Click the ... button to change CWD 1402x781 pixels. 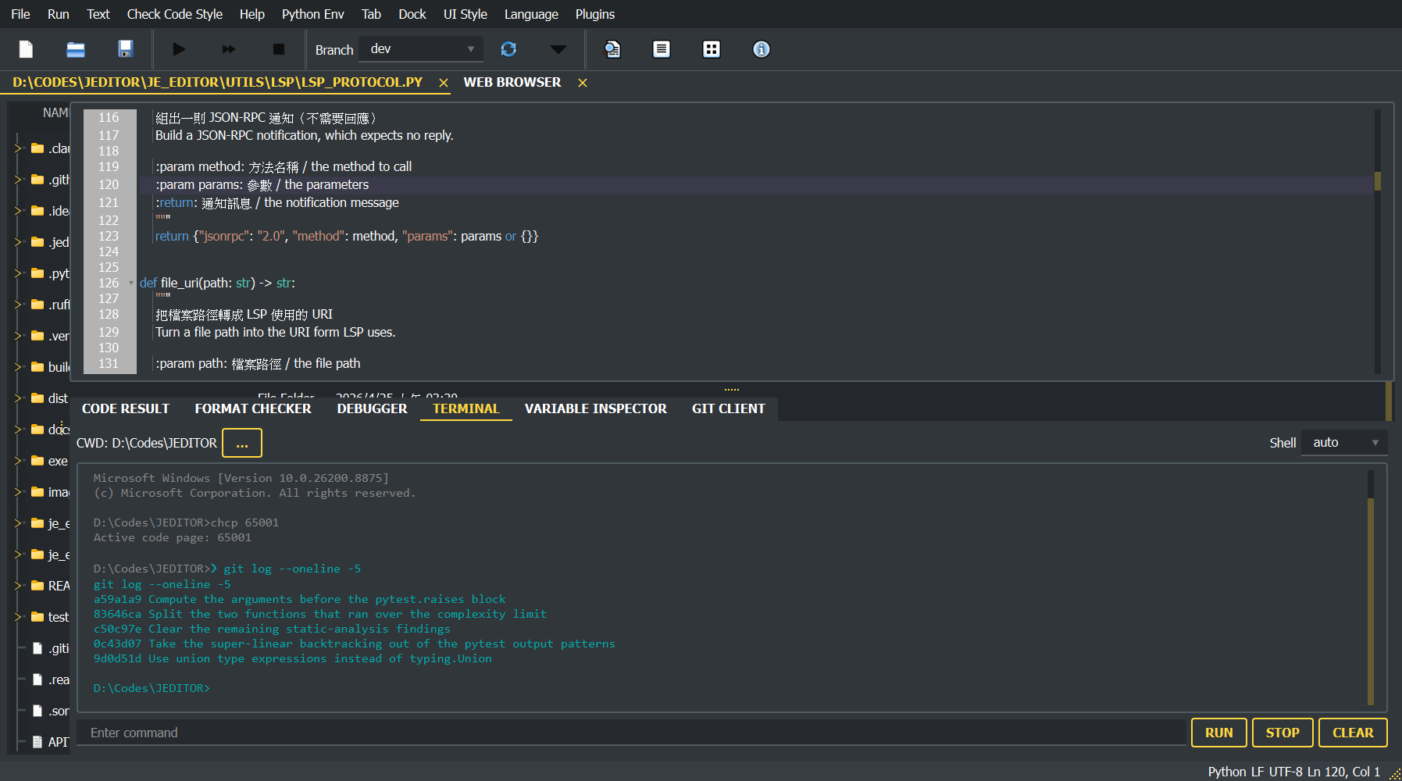coord(242,443)
